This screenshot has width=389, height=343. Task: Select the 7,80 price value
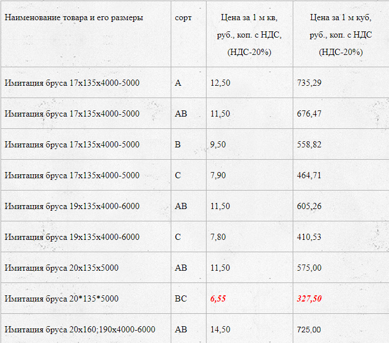point(218,237)
